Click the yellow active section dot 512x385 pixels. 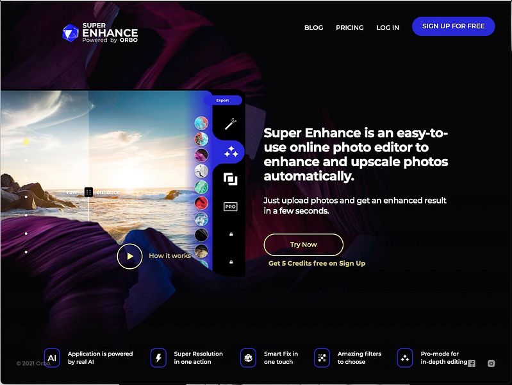(x=26, y=142)
